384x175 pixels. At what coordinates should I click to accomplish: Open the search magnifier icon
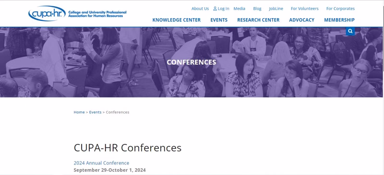tap(350, 31)
